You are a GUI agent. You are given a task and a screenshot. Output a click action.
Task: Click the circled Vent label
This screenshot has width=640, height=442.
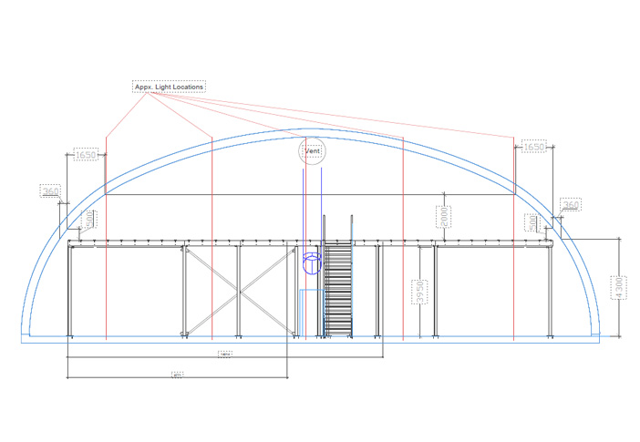pyautogui.click(x=312, y=151)
